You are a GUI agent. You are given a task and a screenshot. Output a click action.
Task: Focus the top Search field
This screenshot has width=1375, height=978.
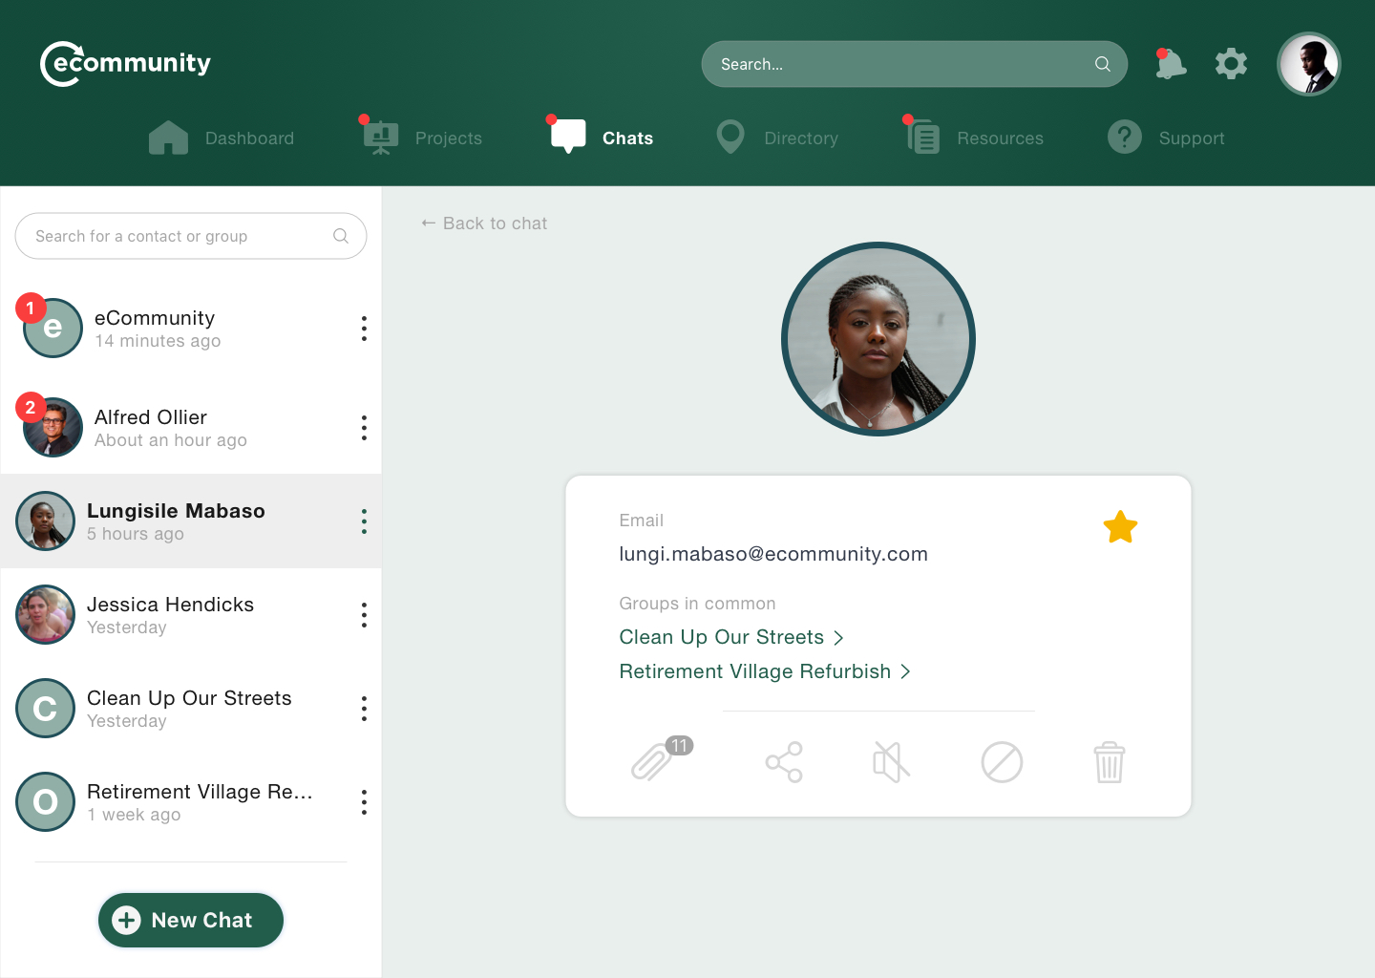pos(915,64)
